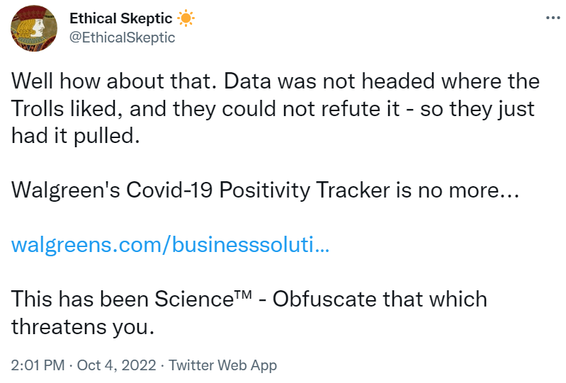Screen dimensions: 566x383
Task: Click the sun emoji beside the name
Action: click(186, 19)
